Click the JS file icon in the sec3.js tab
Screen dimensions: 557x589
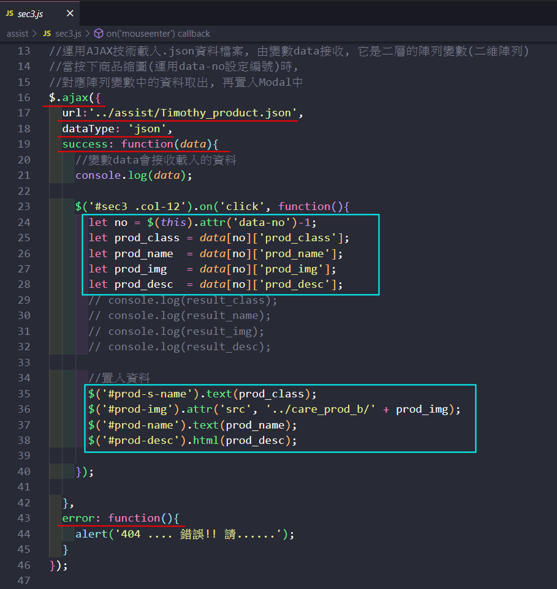[9, 13]
